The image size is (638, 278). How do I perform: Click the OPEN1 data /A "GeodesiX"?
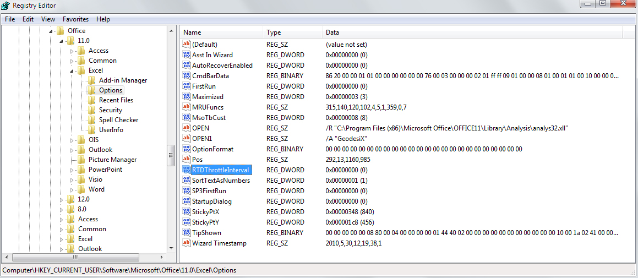point(347,139)
